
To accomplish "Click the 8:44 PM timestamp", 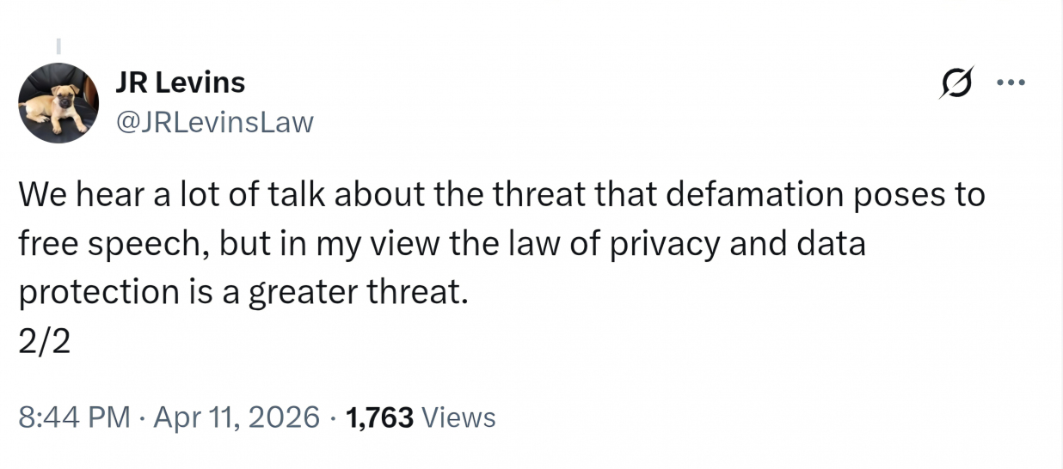I will (72, 417).
